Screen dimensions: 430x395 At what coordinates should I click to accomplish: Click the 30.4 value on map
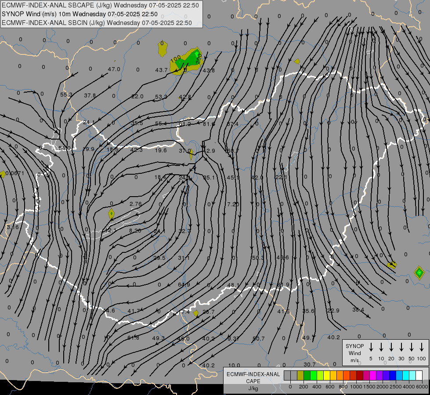click(358, 310)
